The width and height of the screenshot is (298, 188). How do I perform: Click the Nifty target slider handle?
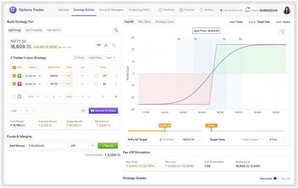pos(165,131)
